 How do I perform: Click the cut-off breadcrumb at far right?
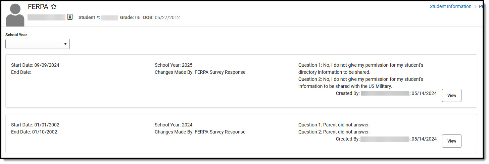481,6
